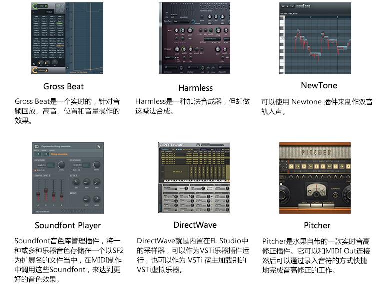The image size is (385, 287).
Task: Click the Pitcher title
Action: pos(317,225)
